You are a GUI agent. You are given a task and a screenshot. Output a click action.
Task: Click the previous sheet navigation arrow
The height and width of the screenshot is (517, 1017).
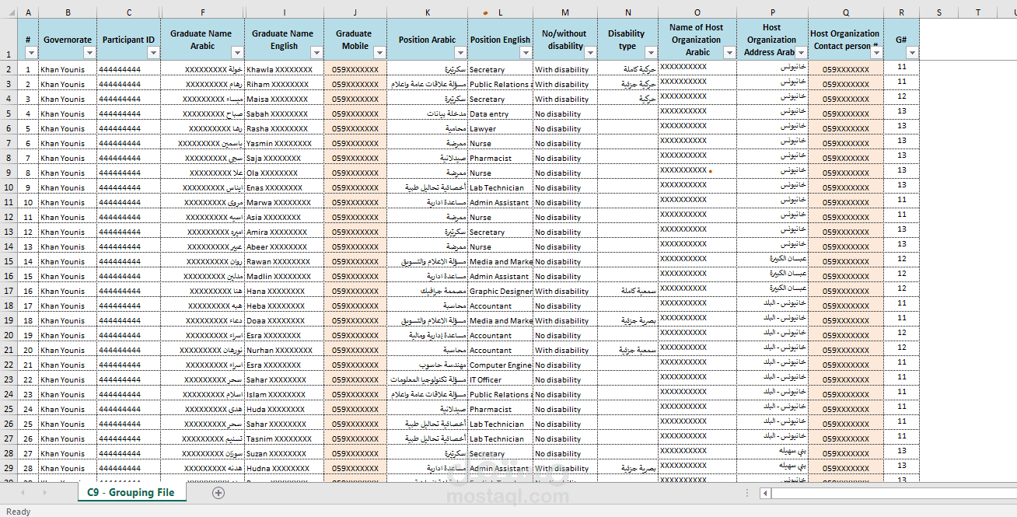23,493
